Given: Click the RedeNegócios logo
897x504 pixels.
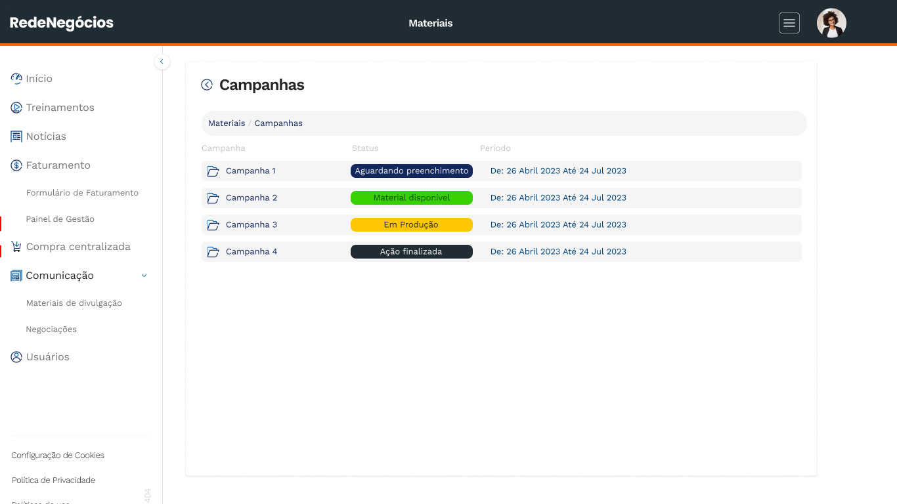Looking at the screenshot, I should click(62, 23).
